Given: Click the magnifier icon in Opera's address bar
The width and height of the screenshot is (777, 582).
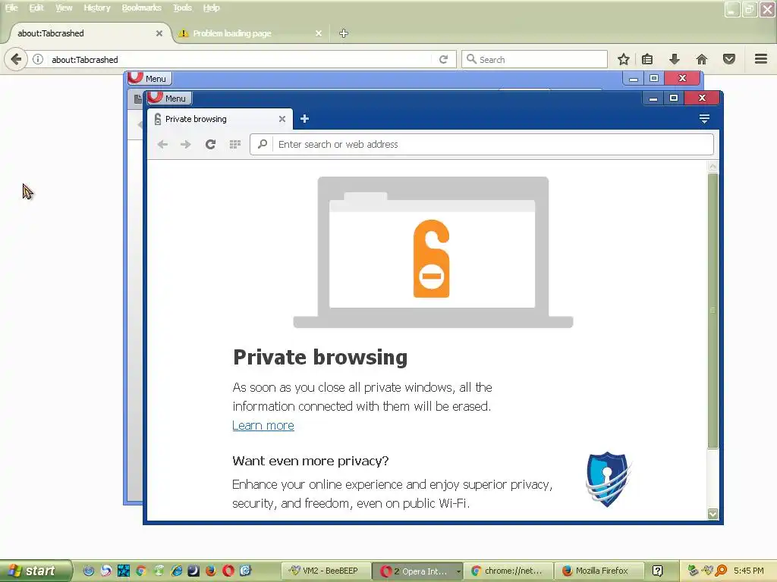Looking at the screenshot, I should coord(262,144).
